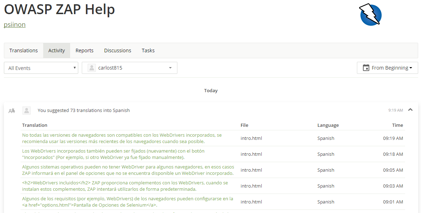Click the 09:03 AM time cell
This screenshot has height=213, width=421.
click(x=393, y=186)
